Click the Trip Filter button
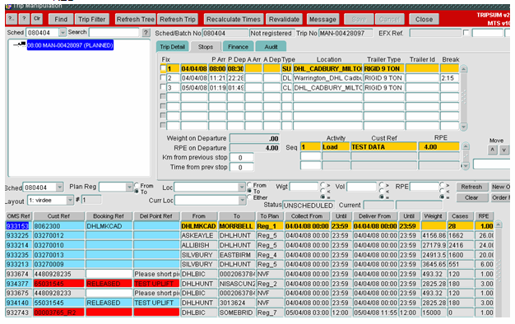The image size is (515, 324). pyautogui.click(x=91, y=20)
